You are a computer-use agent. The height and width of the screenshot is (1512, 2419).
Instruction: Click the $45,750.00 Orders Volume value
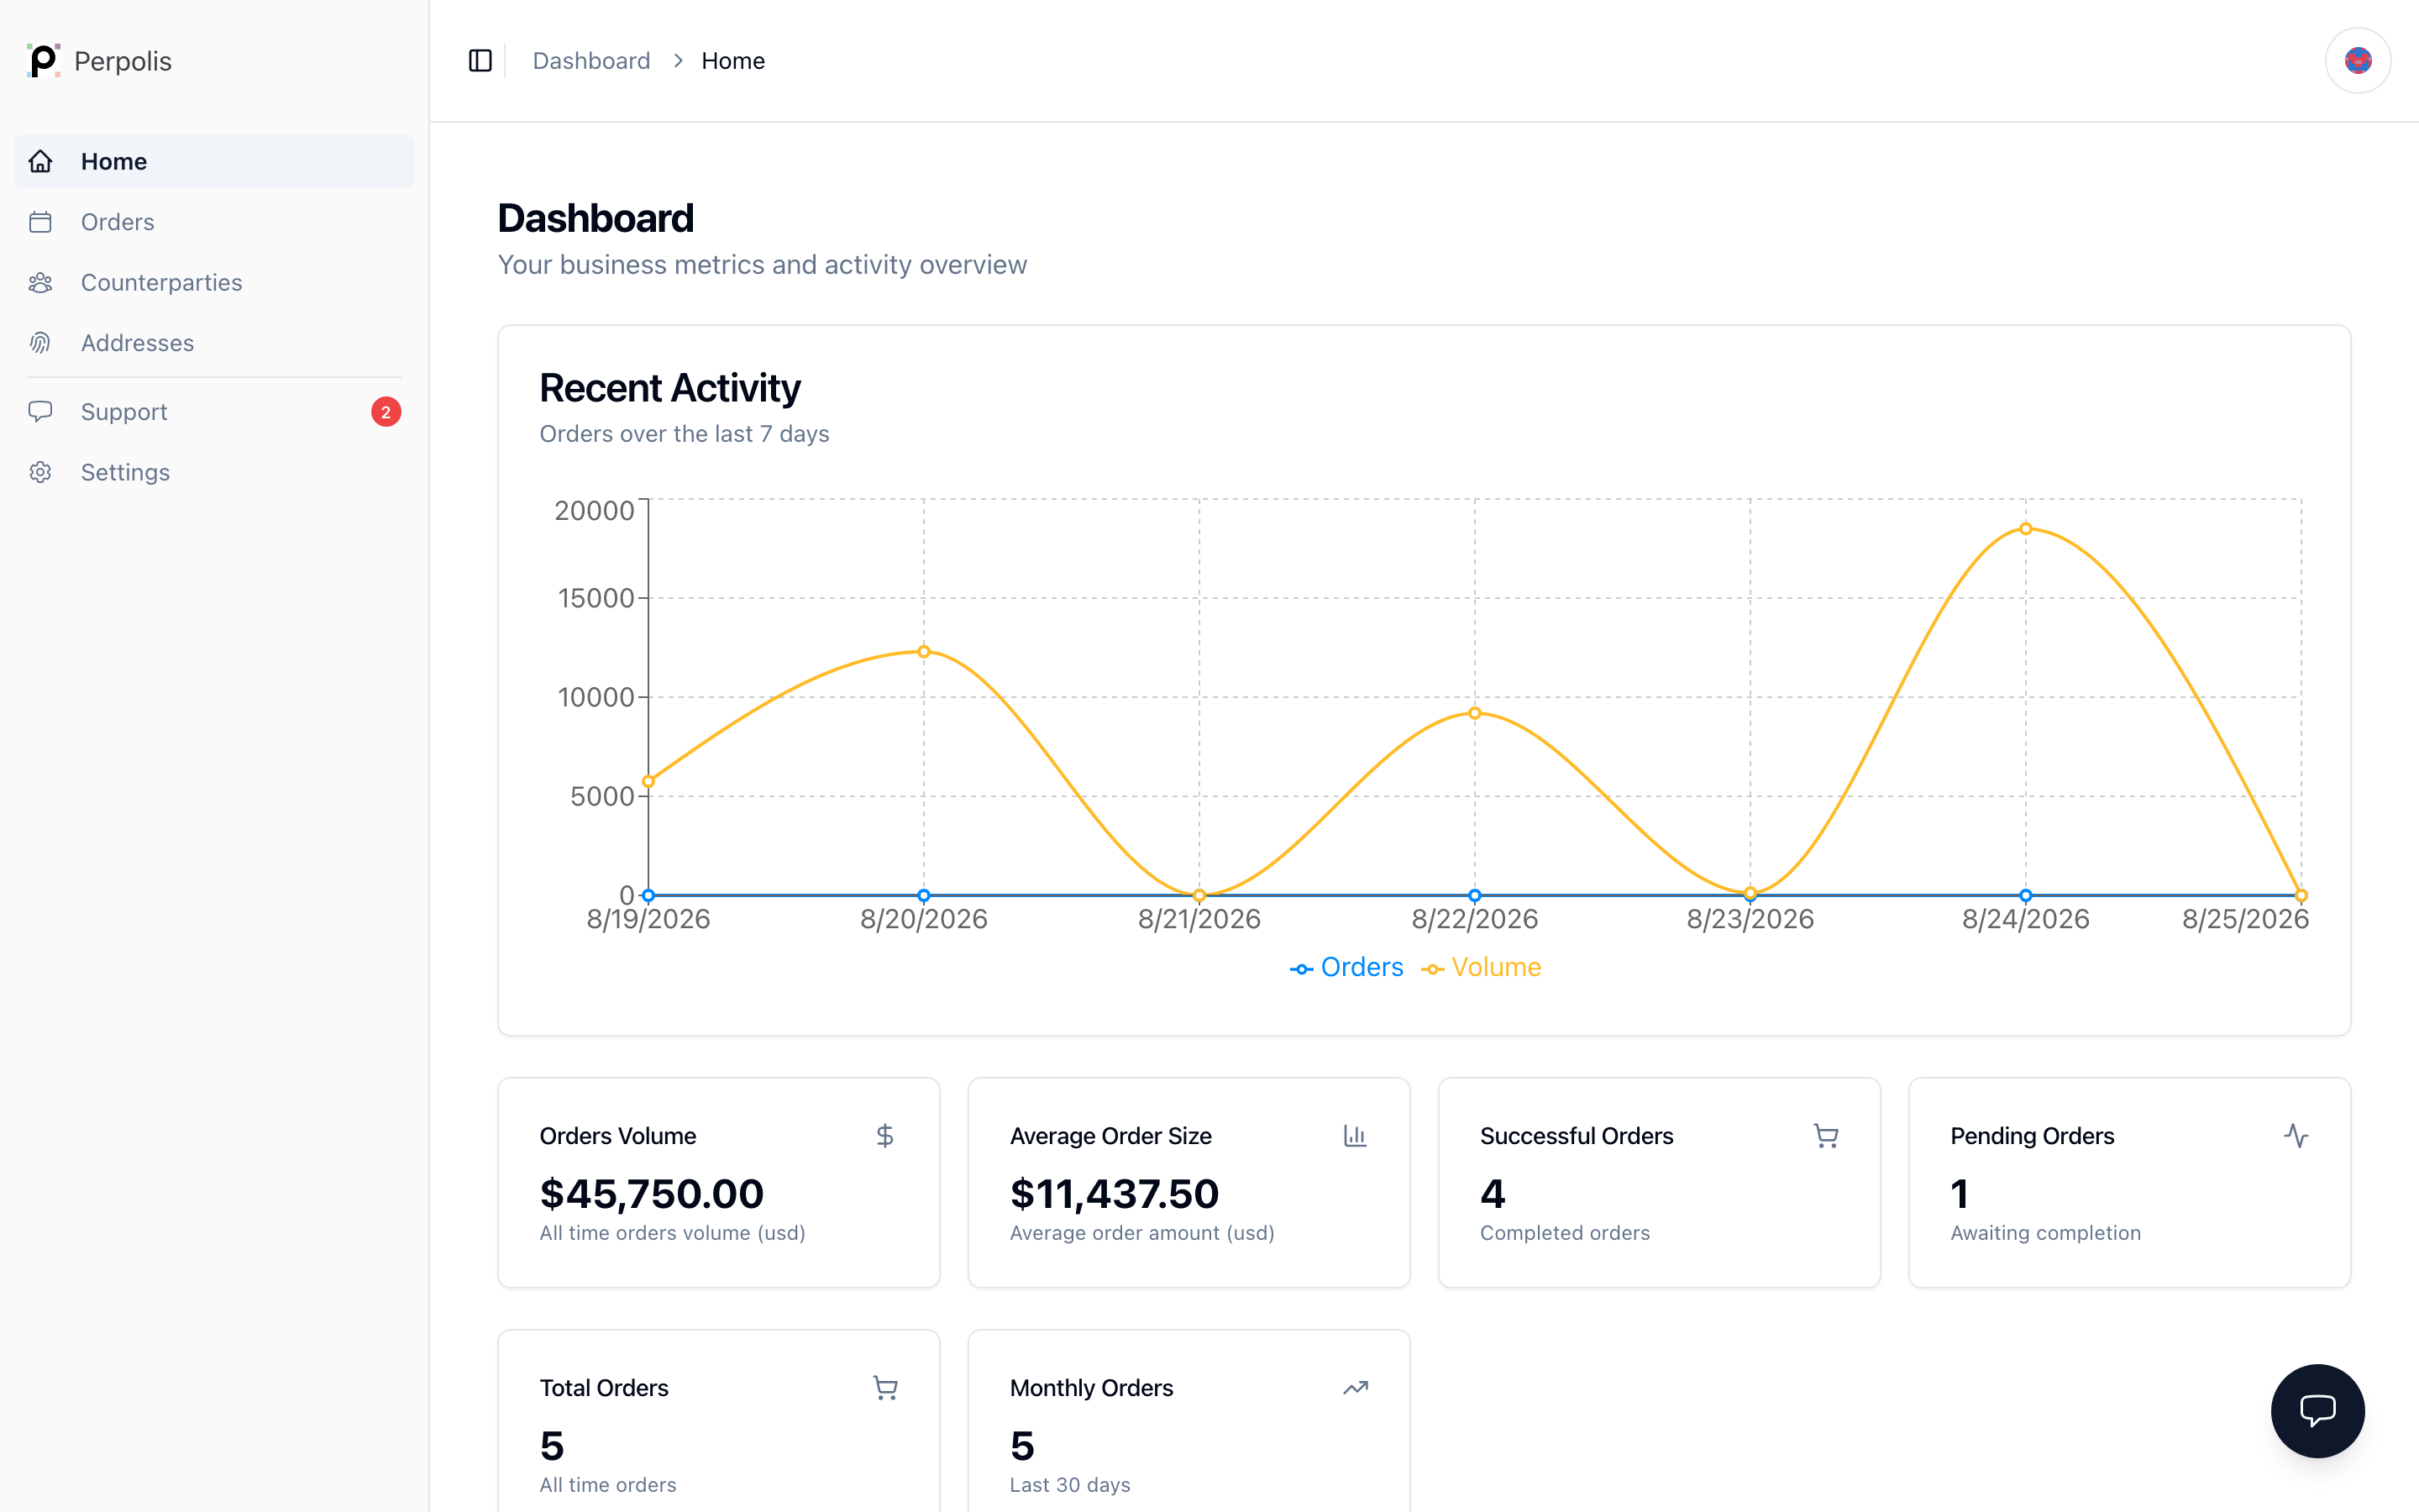pos(652,1193)
